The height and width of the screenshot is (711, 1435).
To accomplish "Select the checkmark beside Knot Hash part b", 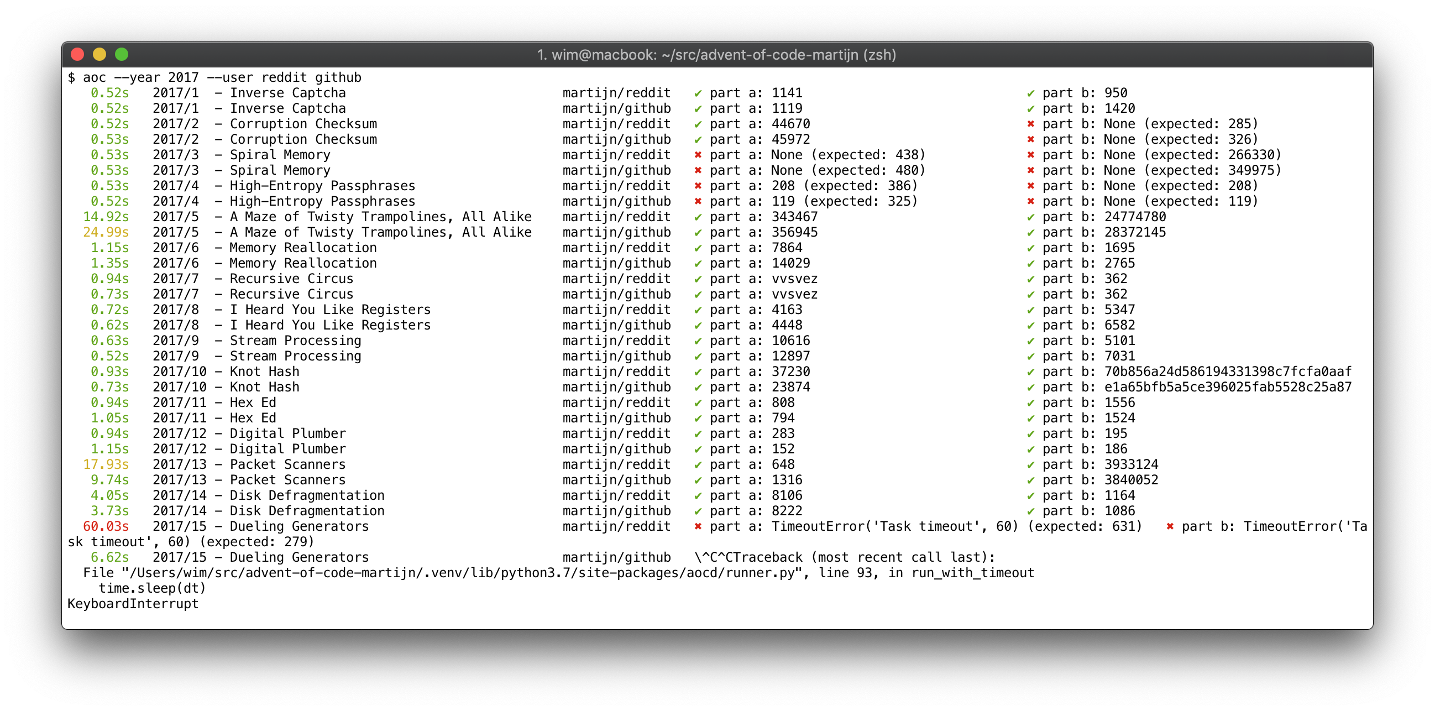I will (1031, 371).
